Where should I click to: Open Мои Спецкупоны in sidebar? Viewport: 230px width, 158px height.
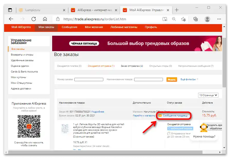pyautogui.click(x=21, y=83)
